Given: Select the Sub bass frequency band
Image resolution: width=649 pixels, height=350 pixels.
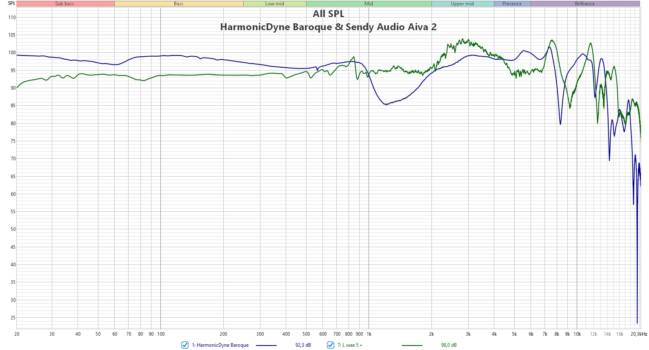Looking at the screenshot, I should coord(65,4).
